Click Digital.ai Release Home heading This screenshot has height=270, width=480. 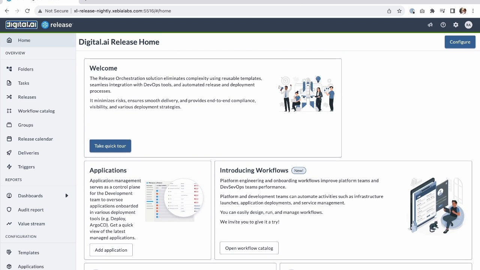[x=119, y=42]
